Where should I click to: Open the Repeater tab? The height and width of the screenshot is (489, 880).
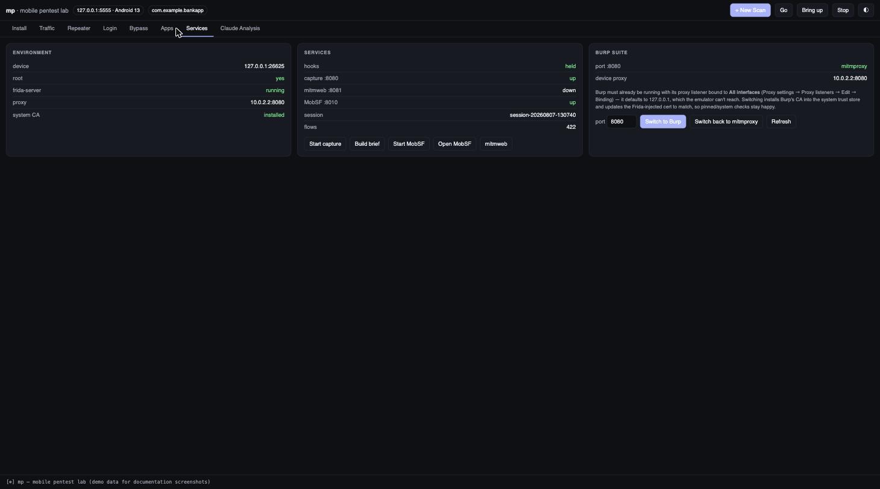[79, 28]
